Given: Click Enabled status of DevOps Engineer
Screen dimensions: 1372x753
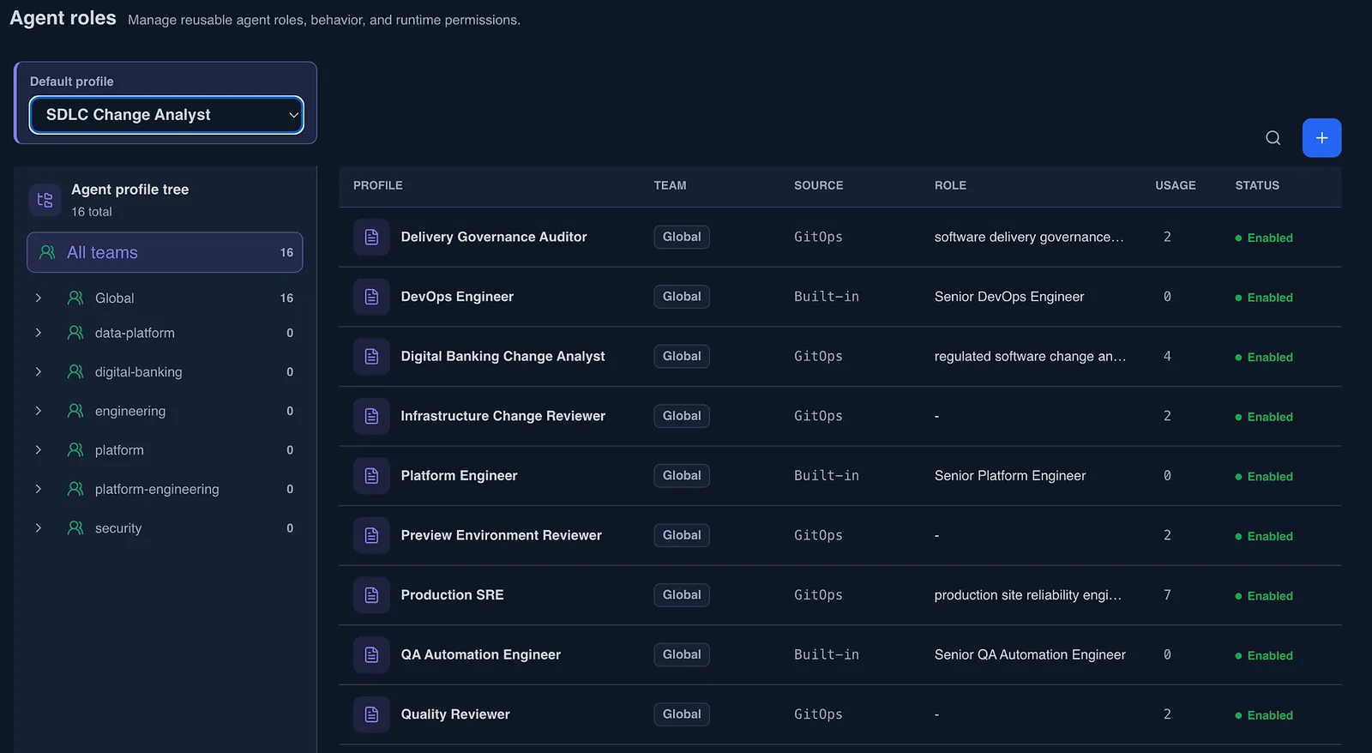Looking at the screenshot, I should click(1264, 298).
